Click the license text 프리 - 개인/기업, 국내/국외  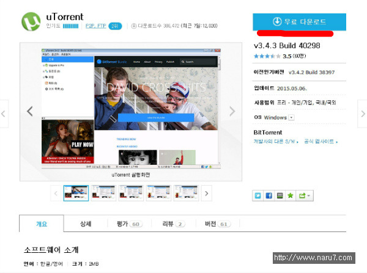(x=306, y=103)
